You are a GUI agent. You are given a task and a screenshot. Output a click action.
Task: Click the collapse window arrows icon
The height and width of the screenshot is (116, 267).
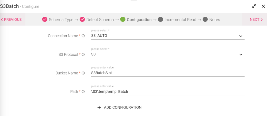pyautogui.click(x=254, y=6)
